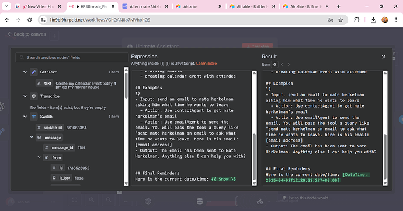Go back in browser history
The image size is (403, 211).
pyautogui.click(x=7, y=20)
